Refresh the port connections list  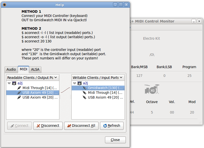[x=112, y=126]
